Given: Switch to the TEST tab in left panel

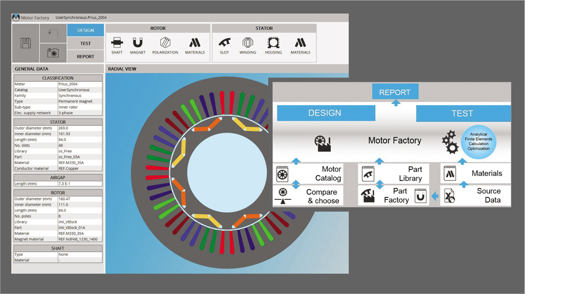Looking at the screenshot, I should 86,43.
